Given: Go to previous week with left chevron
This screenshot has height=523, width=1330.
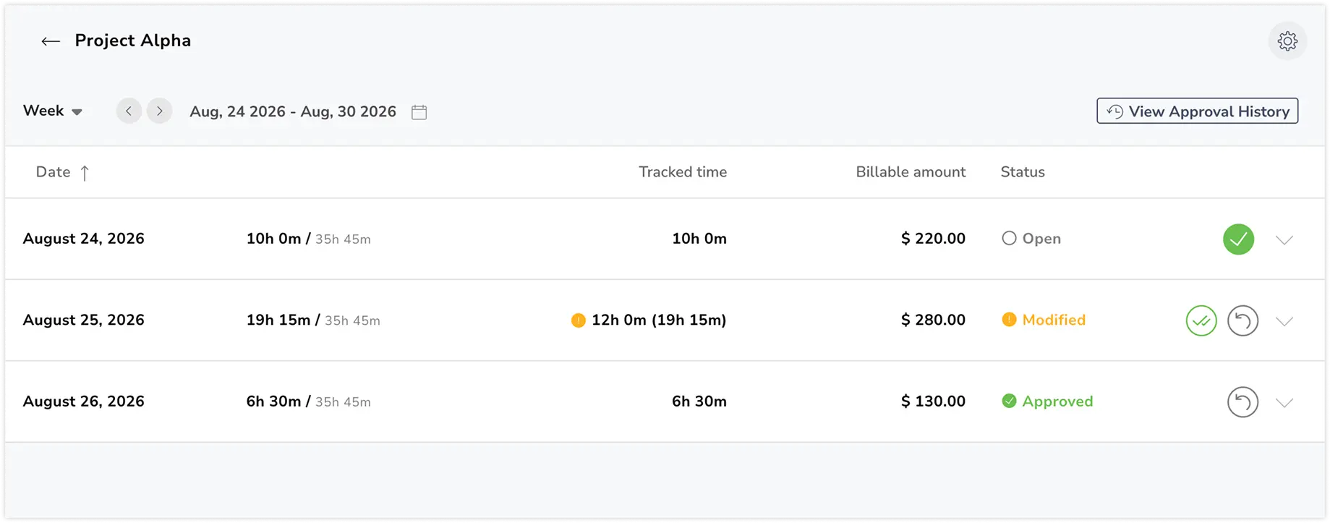Looking at the screenshot, I should (x=129, y=111).
